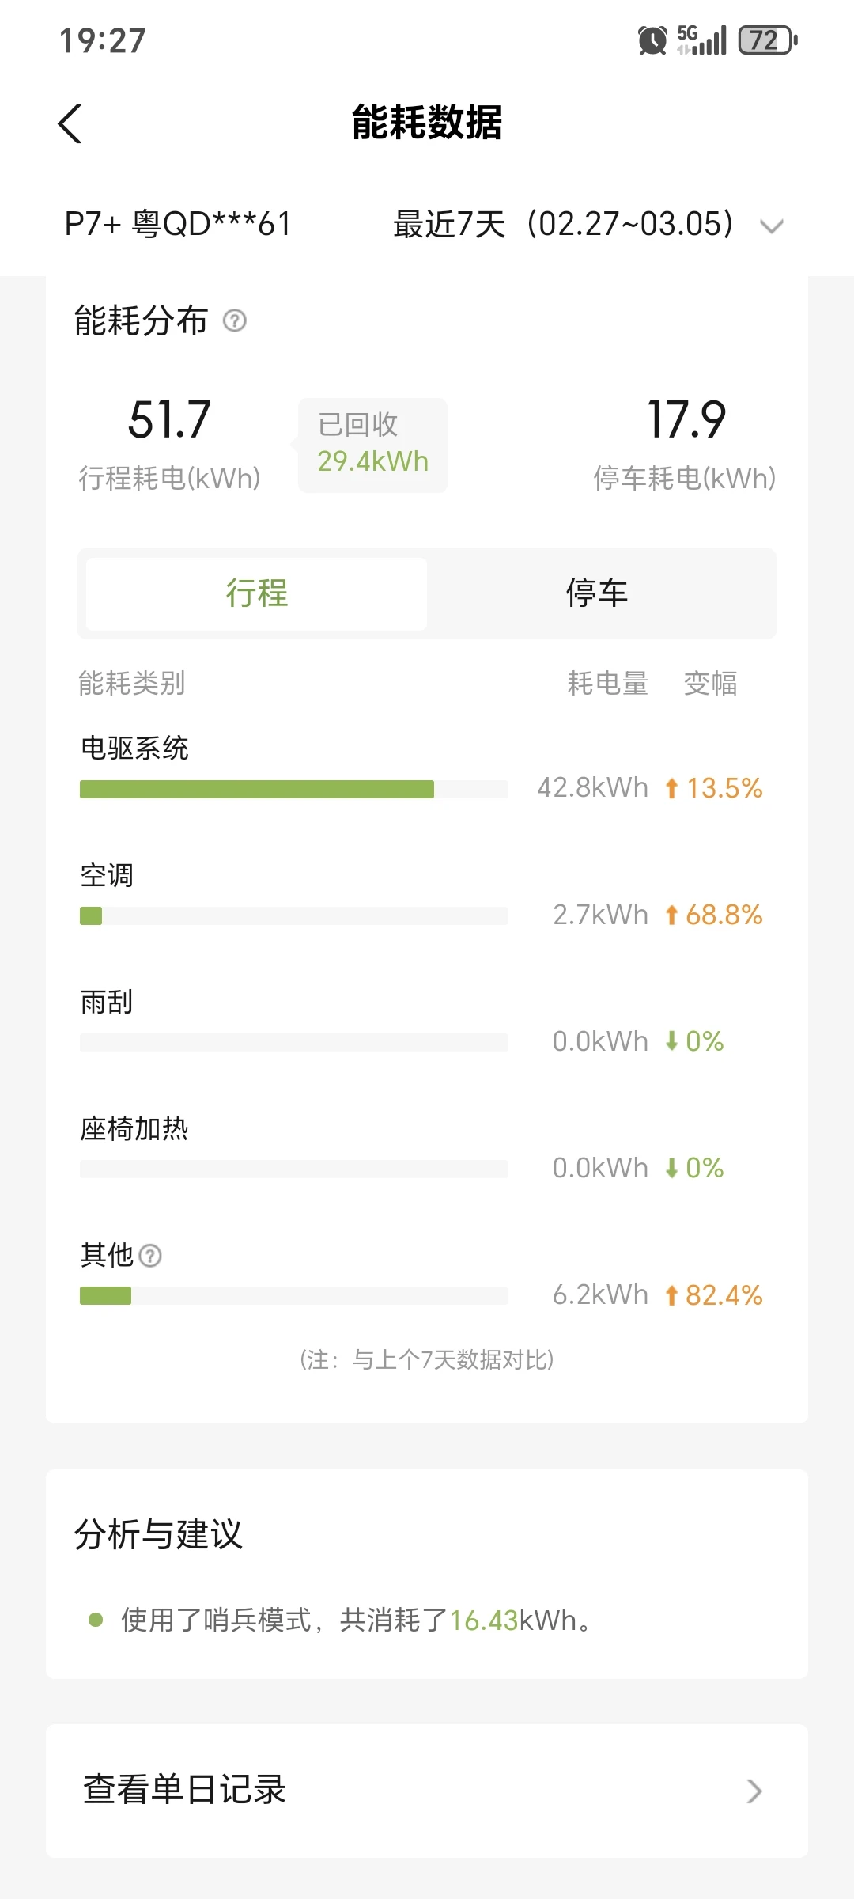This screenshot has height=1899, width=854.
Task: Tap the 电驱系统 energy progress bar
Action: (x=293, y=789)
